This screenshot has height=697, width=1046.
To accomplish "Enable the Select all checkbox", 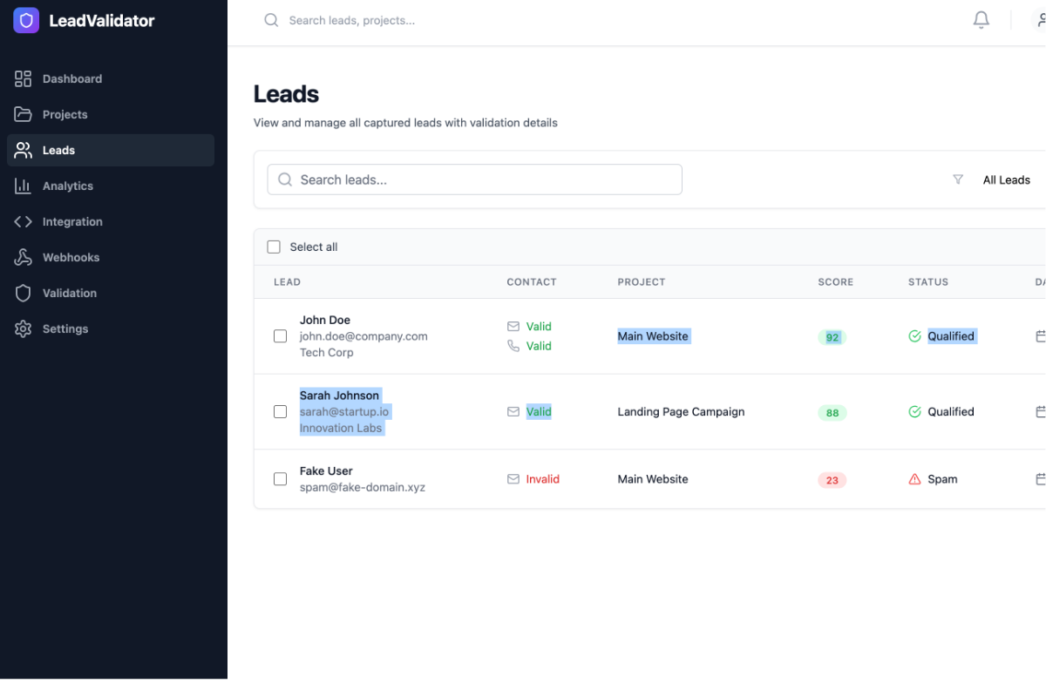I will pos(274,247).
